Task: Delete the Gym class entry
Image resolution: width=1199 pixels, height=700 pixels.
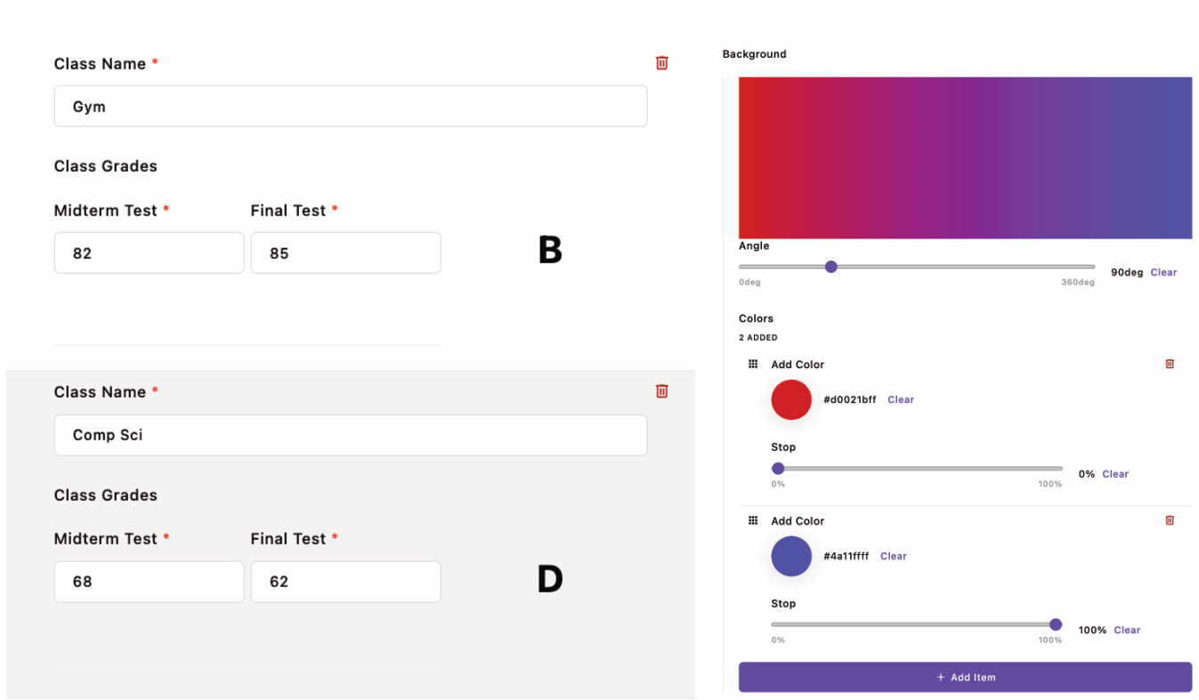Action: tap(661, 63)
